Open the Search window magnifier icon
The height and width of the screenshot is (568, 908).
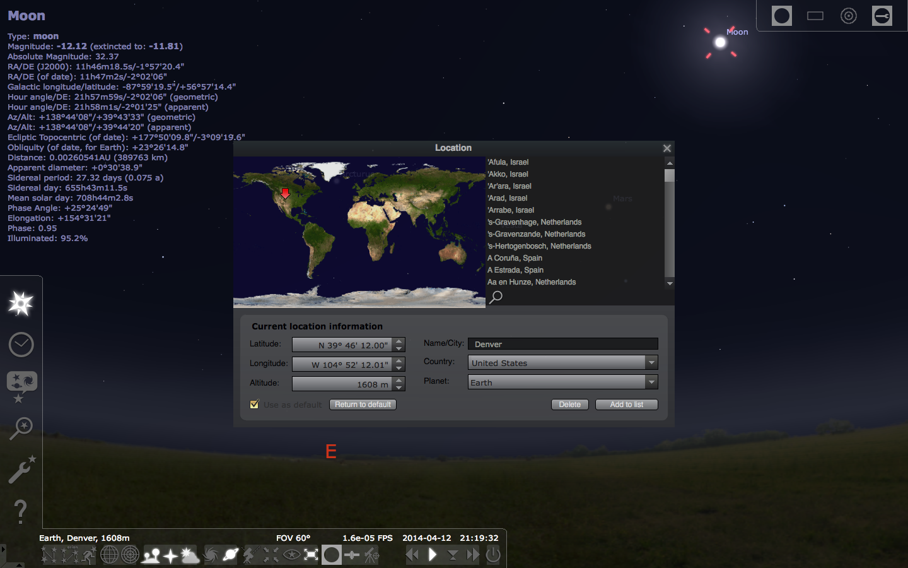21,428
